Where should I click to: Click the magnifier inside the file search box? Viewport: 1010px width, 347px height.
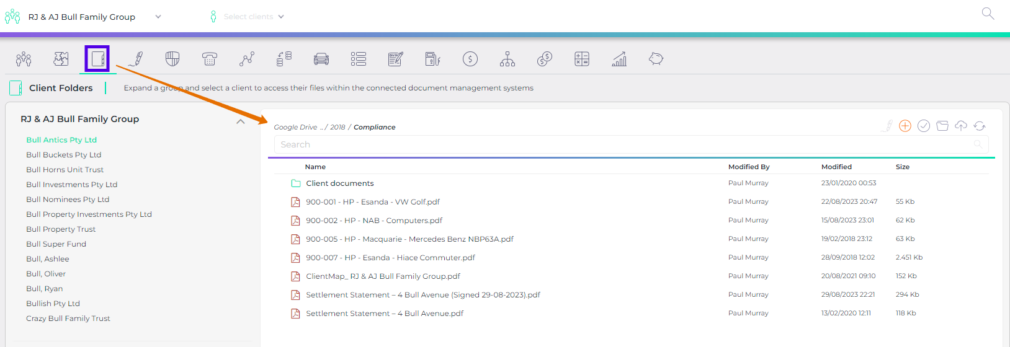(978, 144)
